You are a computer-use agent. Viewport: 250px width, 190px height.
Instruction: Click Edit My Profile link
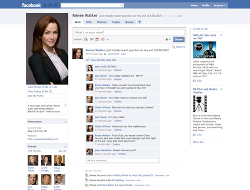[35, 96]
